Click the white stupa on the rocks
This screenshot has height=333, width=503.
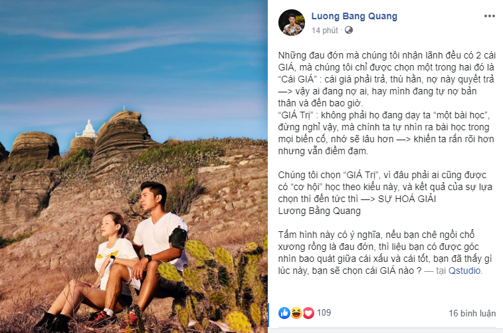pos(87,129)
